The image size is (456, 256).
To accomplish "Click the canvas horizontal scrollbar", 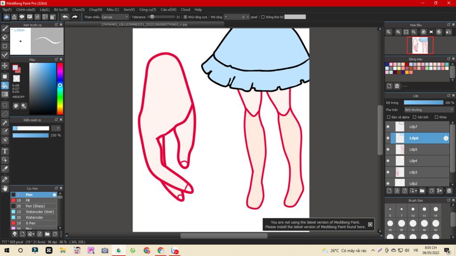I will click(x=224, y=236).
